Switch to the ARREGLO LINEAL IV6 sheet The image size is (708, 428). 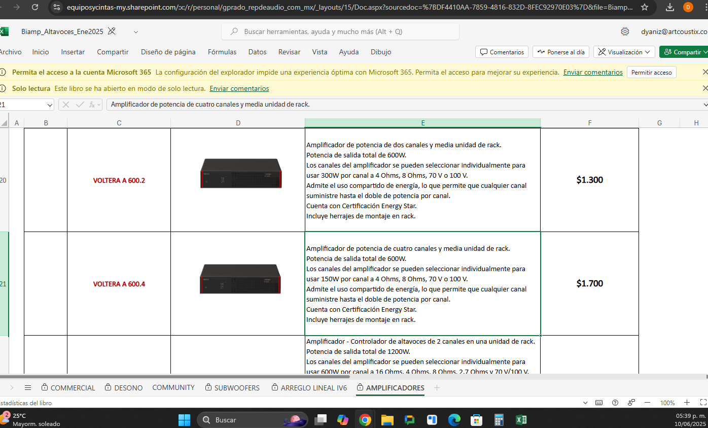pyautogui.click(x=309, y=387)
